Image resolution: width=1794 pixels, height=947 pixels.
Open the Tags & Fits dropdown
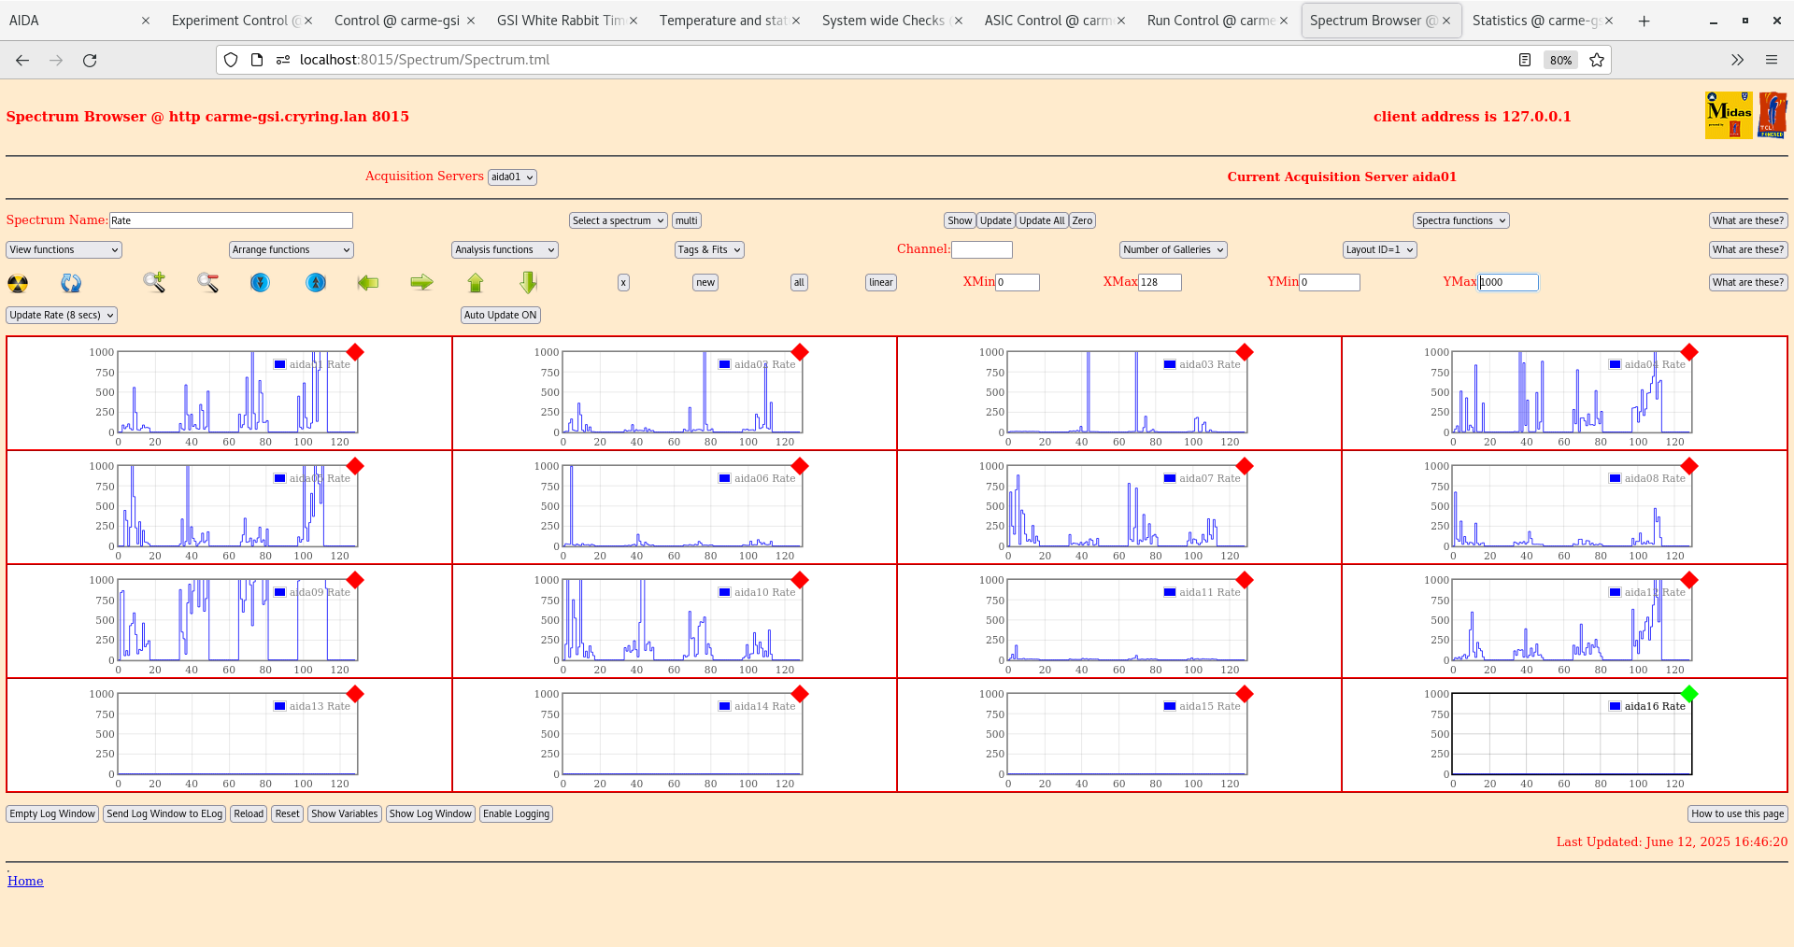pyautogui.click(x=708, y=249)
